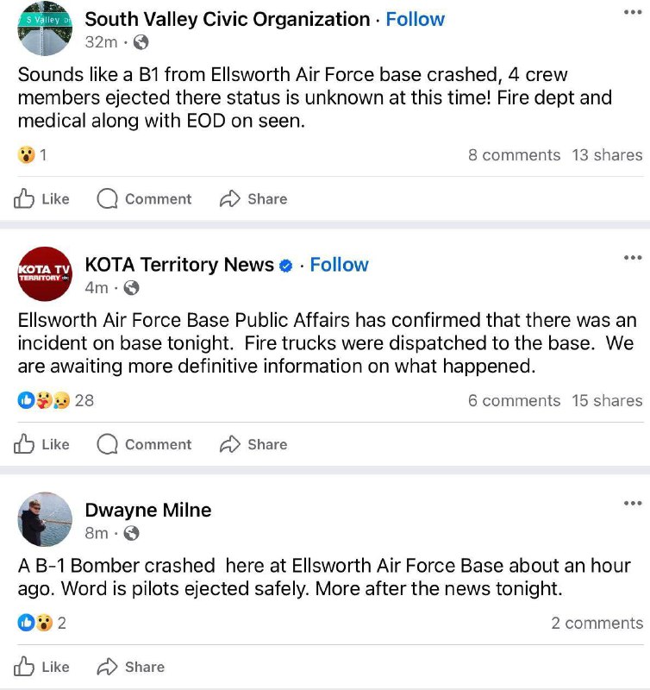The height and width of the screenshot is (690, 650).
Task: View 15 shares on KOTA post
Action: [x=607, y=400]
